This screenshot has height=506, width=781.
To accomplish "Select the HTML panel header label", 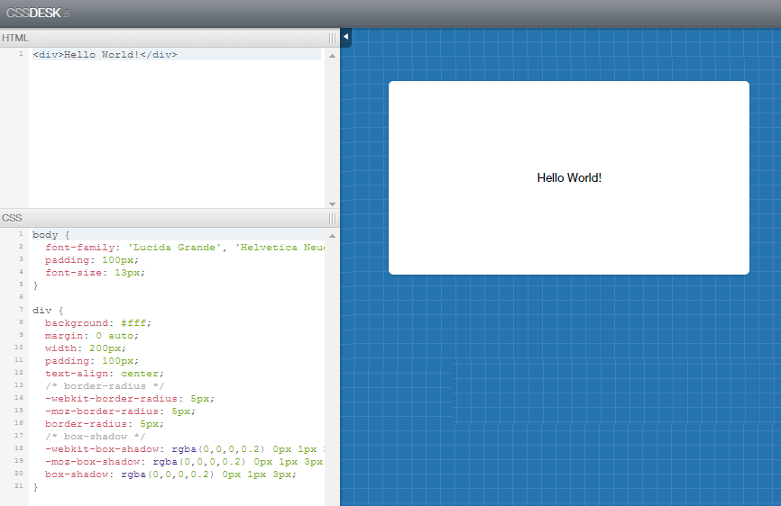I will 15,39.
